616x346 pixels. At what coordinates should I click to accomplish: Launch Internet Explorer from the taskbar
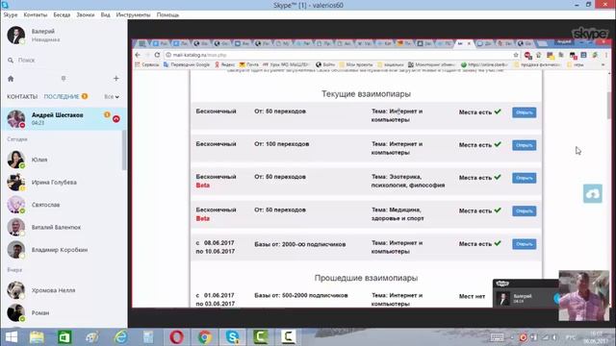point(120,337)
